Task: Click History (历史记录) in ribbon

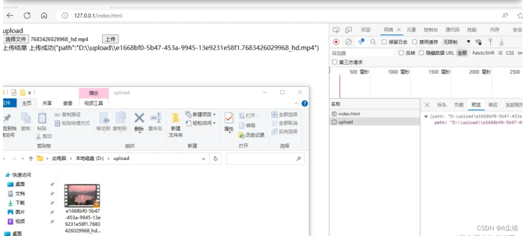Action: tap(251, 135)
